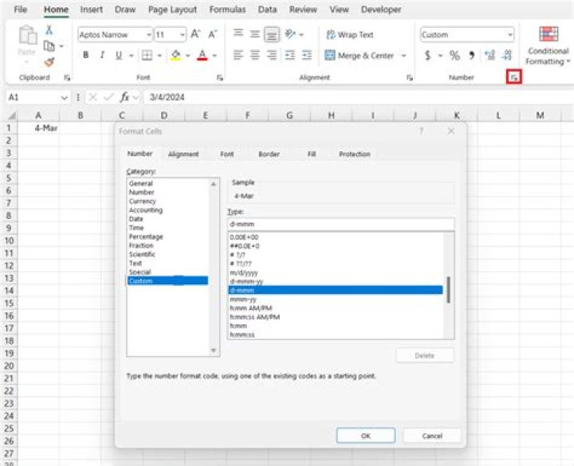Click the Type format code input field
This screenshot has width=574, height=466.
(340, 224)
